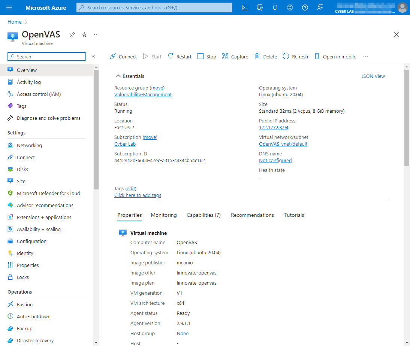
Task: Close the OpenVAS blade
Action: 397,34
